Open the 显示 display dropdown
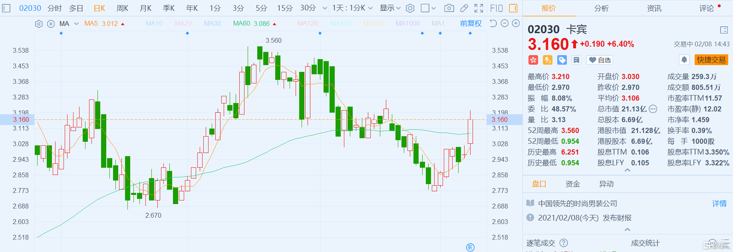 click(x=390, y=8)
